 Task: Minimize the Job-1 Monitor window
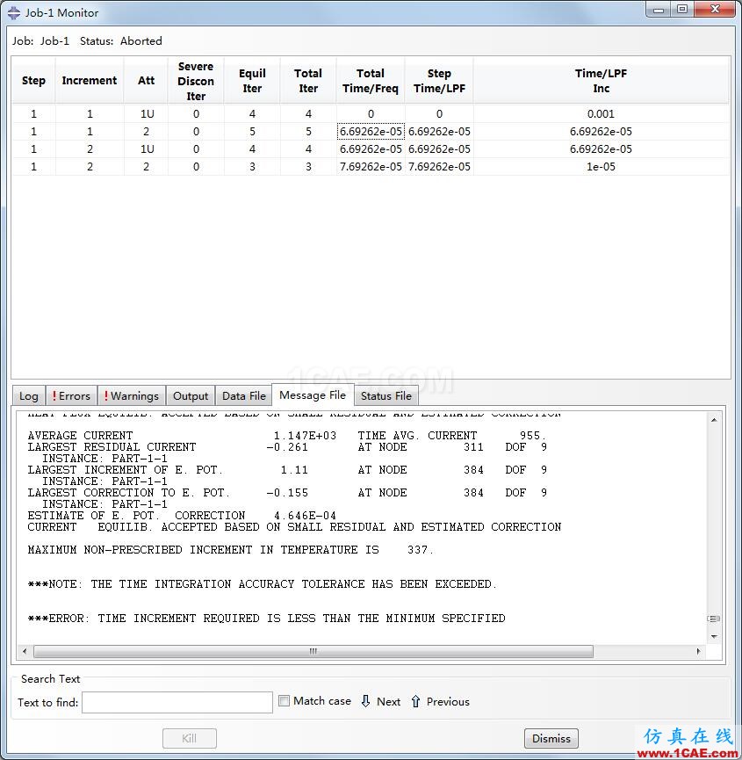tap(659, 10)
